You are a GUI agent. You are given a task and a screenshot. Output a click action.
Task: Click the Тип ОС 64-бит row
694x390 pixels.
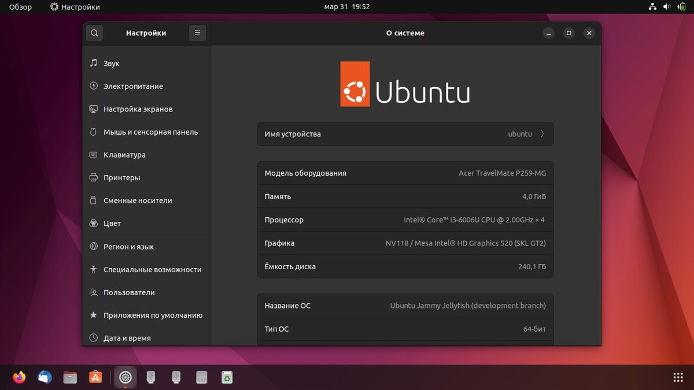pyautogui.click(x=405, y=329)
